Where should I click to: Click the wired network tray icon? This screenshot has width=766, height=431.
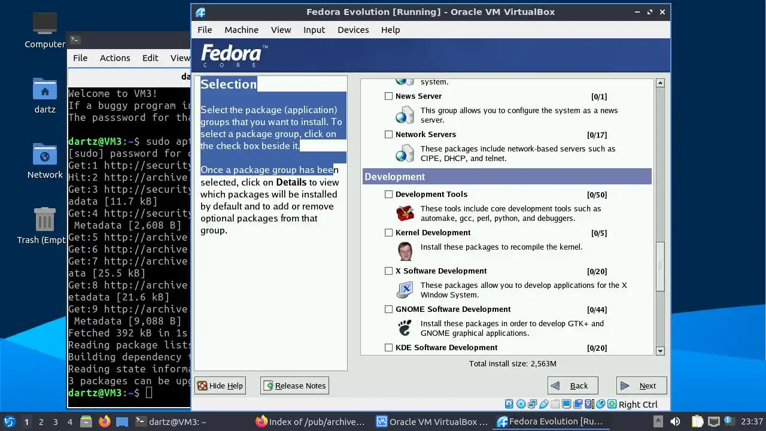tap(714, 421)
